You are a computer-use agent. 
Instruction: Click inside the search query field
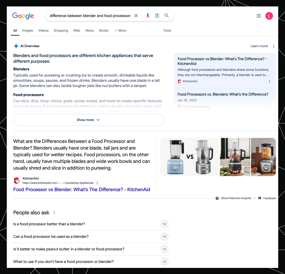coord(90,16)
